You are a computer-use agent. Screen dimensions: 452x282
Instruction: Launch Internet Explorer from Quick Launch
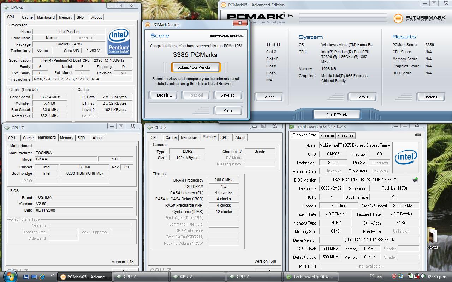(x=42, y=277)
